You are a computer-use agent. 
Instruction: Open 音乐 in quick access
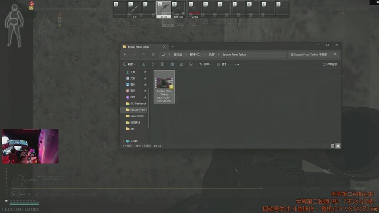[x=133, y=91]
